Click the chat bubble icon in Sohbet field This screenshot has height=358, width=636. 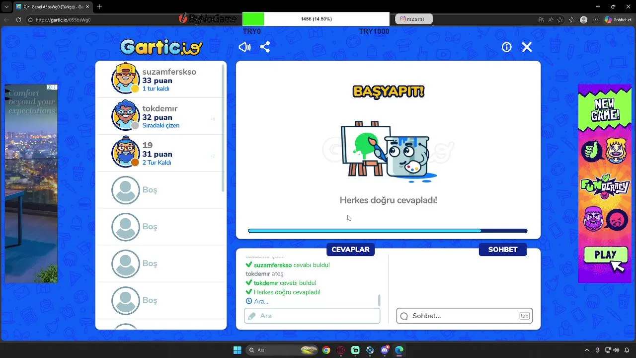[404, 316]
